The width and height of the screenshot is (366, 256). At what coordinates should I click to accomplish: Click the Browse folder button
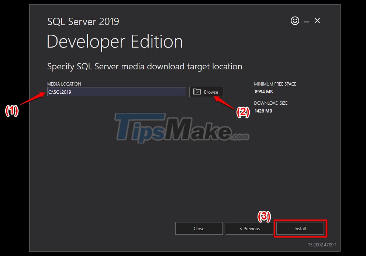(206, 92)
